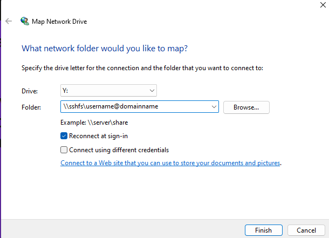Click the Finish button

click(264, 230)
